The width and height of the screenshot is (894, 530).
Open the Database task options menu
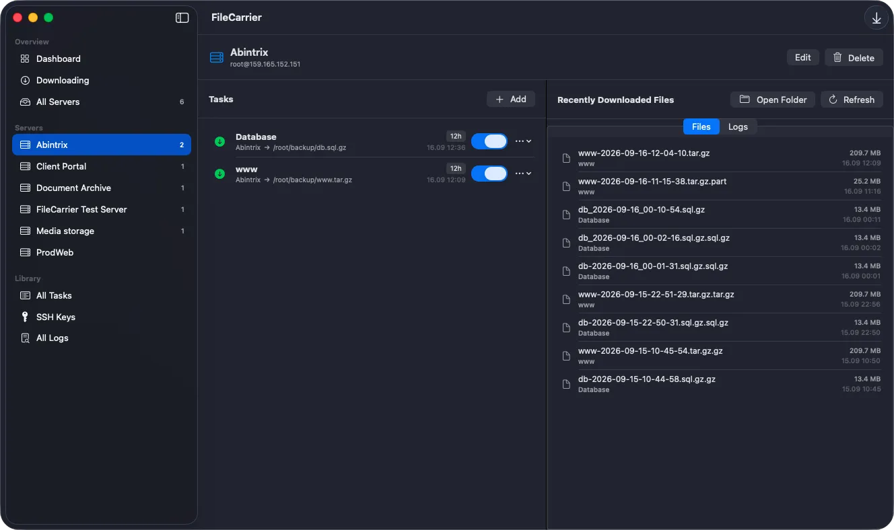coord(523,141)
